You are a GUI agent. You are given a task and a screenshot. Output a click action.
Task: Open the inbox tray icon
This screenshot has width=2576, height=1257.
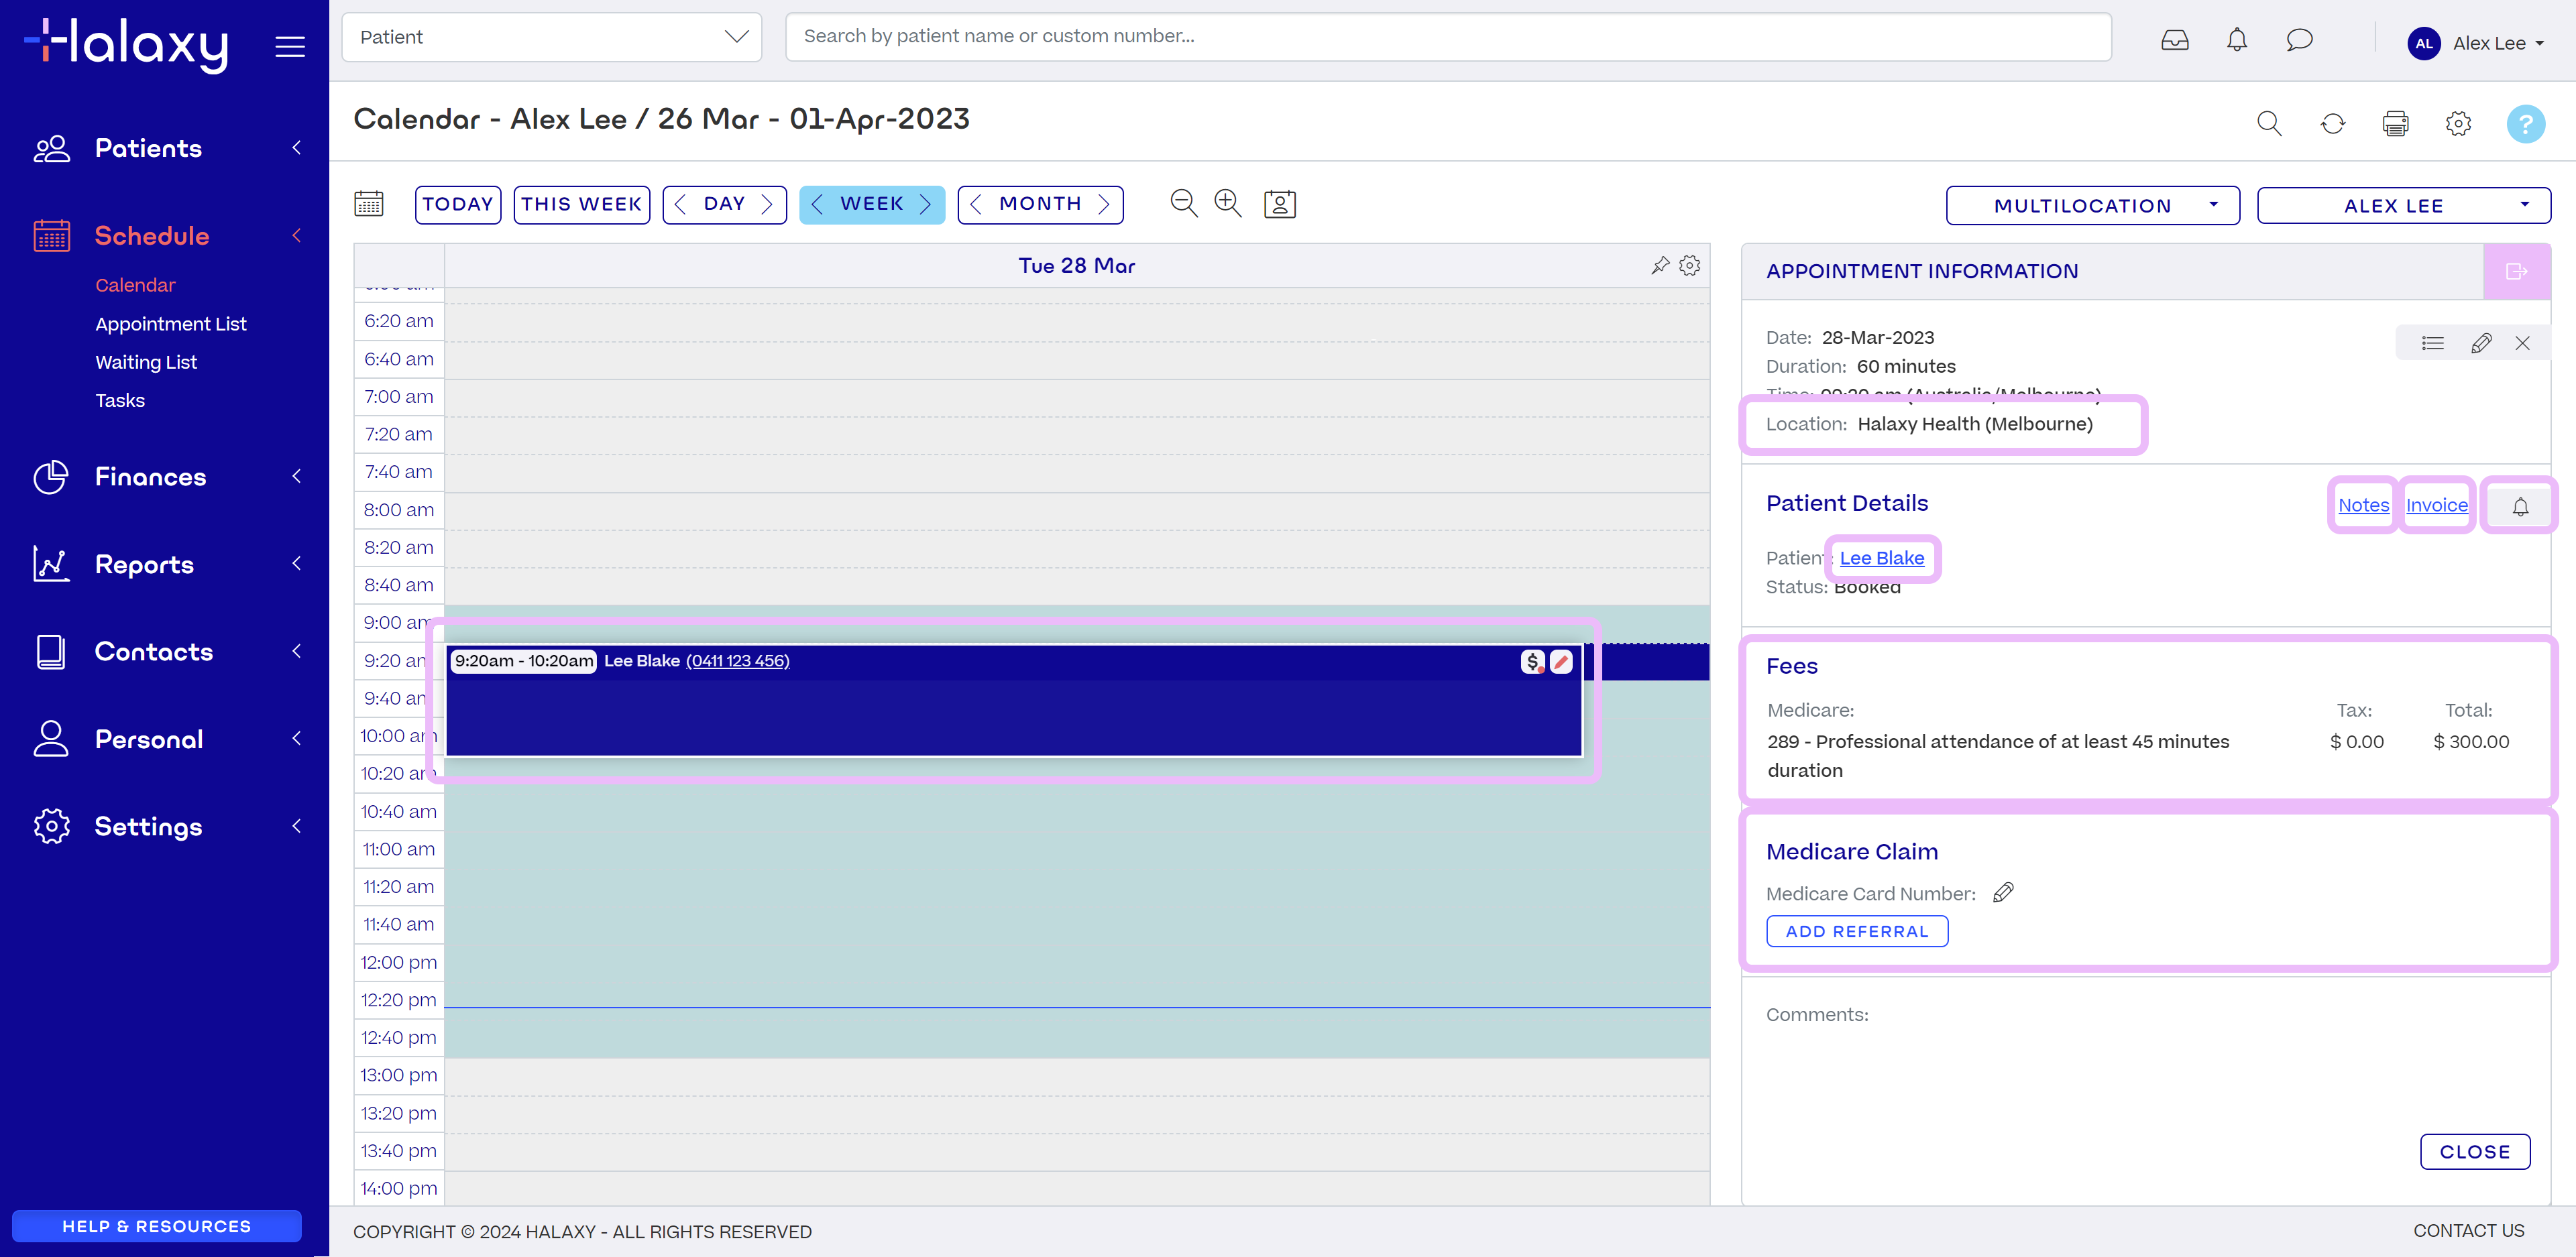[2174, 40]
